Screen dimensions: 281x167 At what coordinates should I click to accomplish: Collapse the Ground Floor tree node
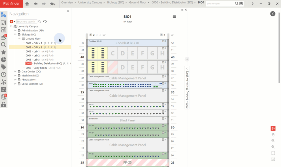tap(19, 39)
